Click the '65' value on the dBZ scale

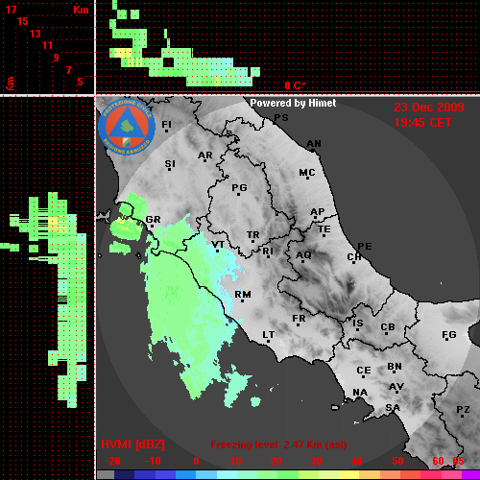click(x=458, y=461)
